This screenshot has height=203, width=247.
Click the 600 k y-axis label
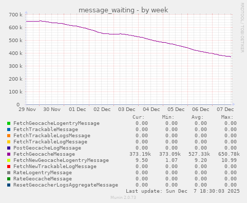pyautogui.click(x=15, y=28)
